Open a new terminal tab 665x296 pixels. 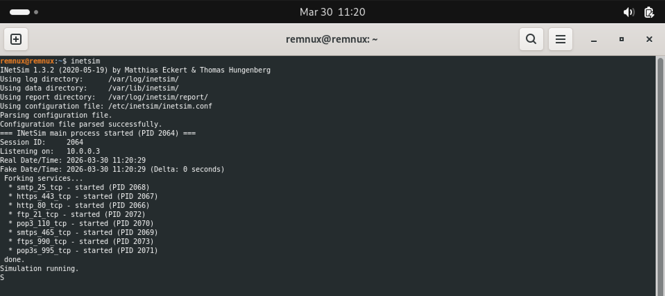click(16, 39)
